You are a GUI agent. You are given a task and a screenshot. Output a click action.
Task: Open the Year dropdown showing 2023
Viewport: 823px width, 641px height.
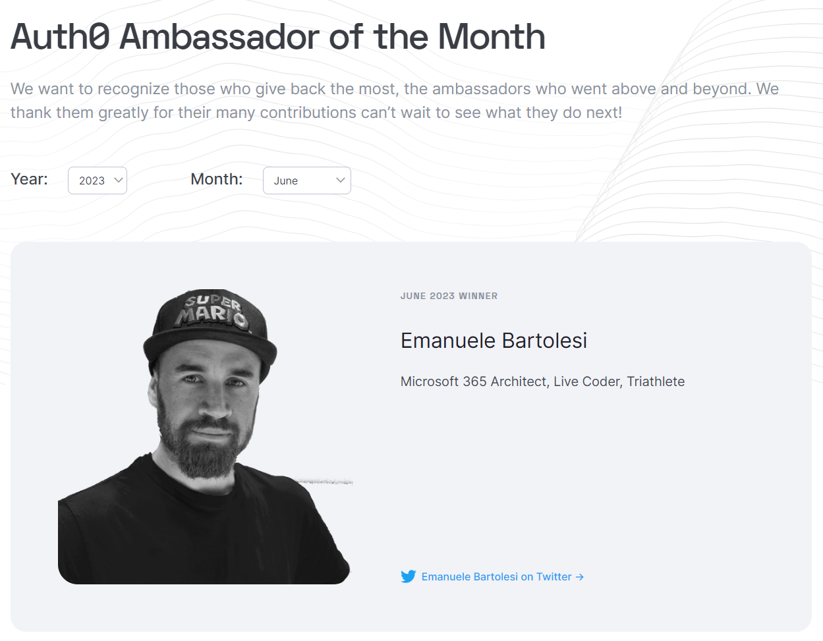coord(98,181)
